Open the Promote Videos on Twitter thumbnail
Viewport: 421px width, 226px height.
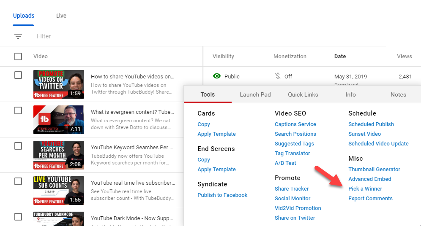59,84
